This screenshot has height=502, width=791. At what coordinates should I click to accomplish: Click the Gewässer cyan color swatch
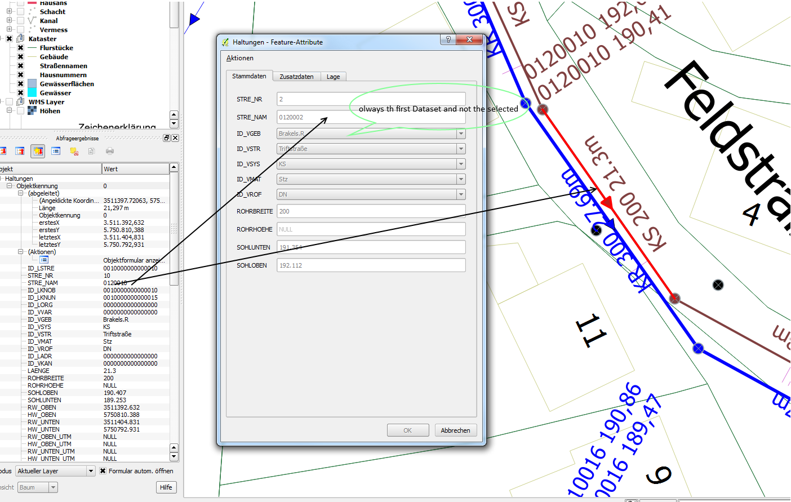pyautogui.click(x=32, y=93)
